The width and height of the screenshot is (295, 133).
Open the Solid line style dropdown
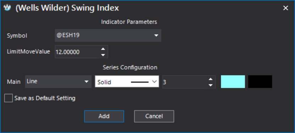127,81
